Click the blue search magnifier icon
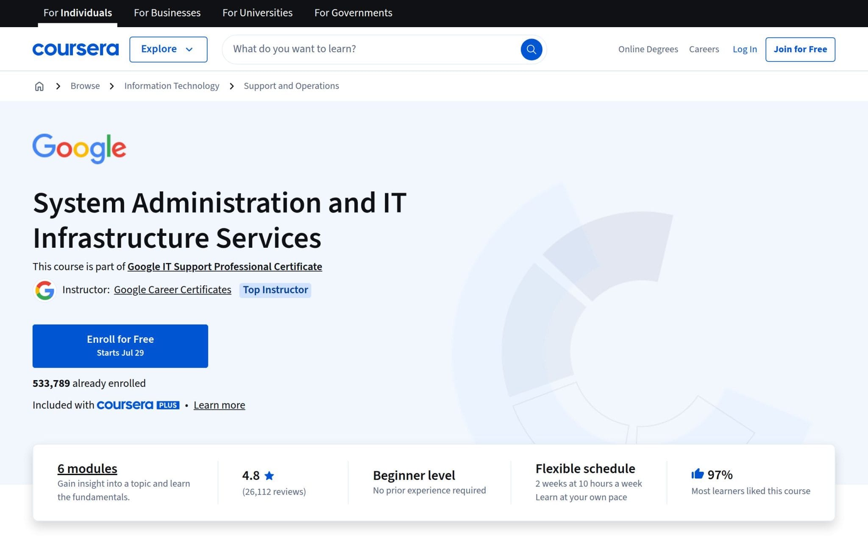The width and height of the screenshot is (868, 543). coord(531,49)
